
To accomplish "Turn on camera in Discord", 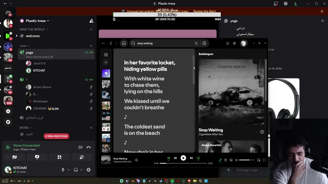I will coord(15,157).
